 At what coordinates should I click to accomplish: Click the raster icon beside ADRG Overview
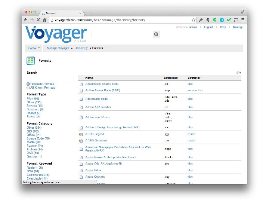click(81, 141)
